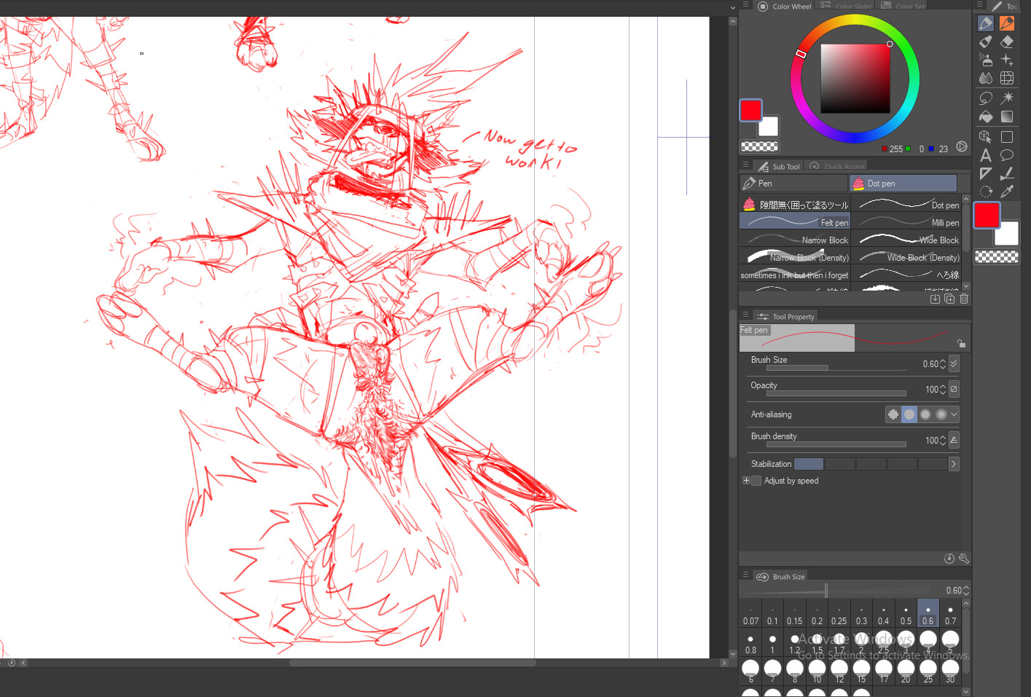
Task: Select the Auto select magic wand tool
Action: tap(1007, 98)
